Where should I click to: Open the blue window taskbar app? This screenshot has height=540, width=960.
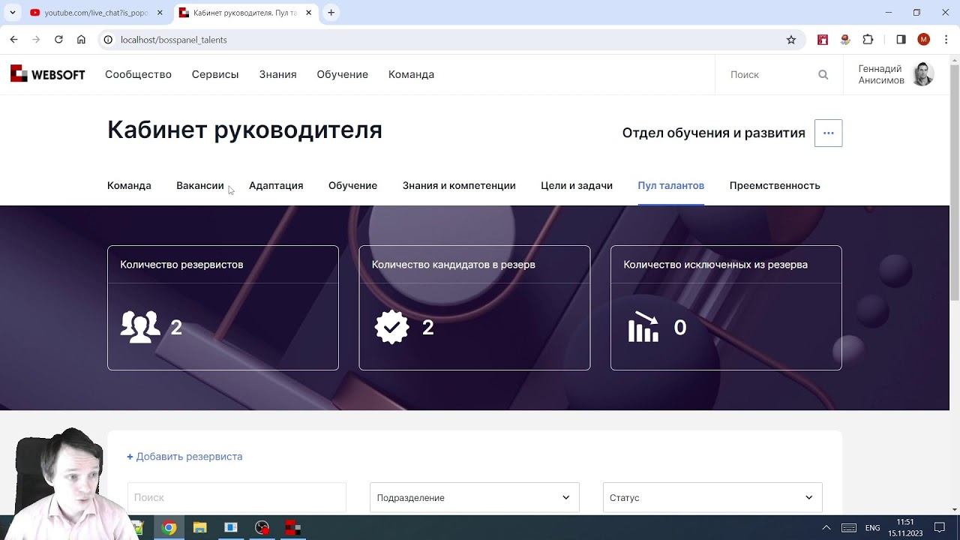[x=231, y=528]
